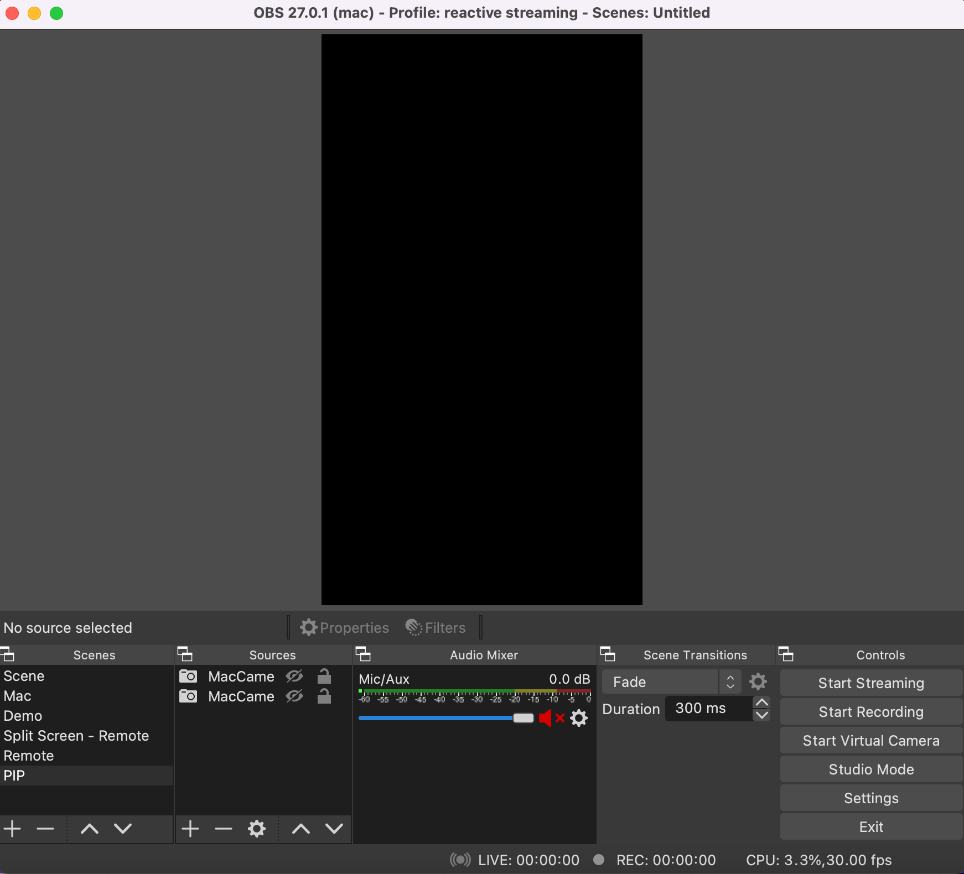
Task: Move scene up in Scenes list
Action: click(x=90, y=829)
